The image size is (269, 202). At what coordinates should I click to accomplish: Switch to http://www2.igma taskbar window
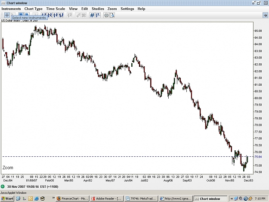pyautogui.click(x=176, y=199)
